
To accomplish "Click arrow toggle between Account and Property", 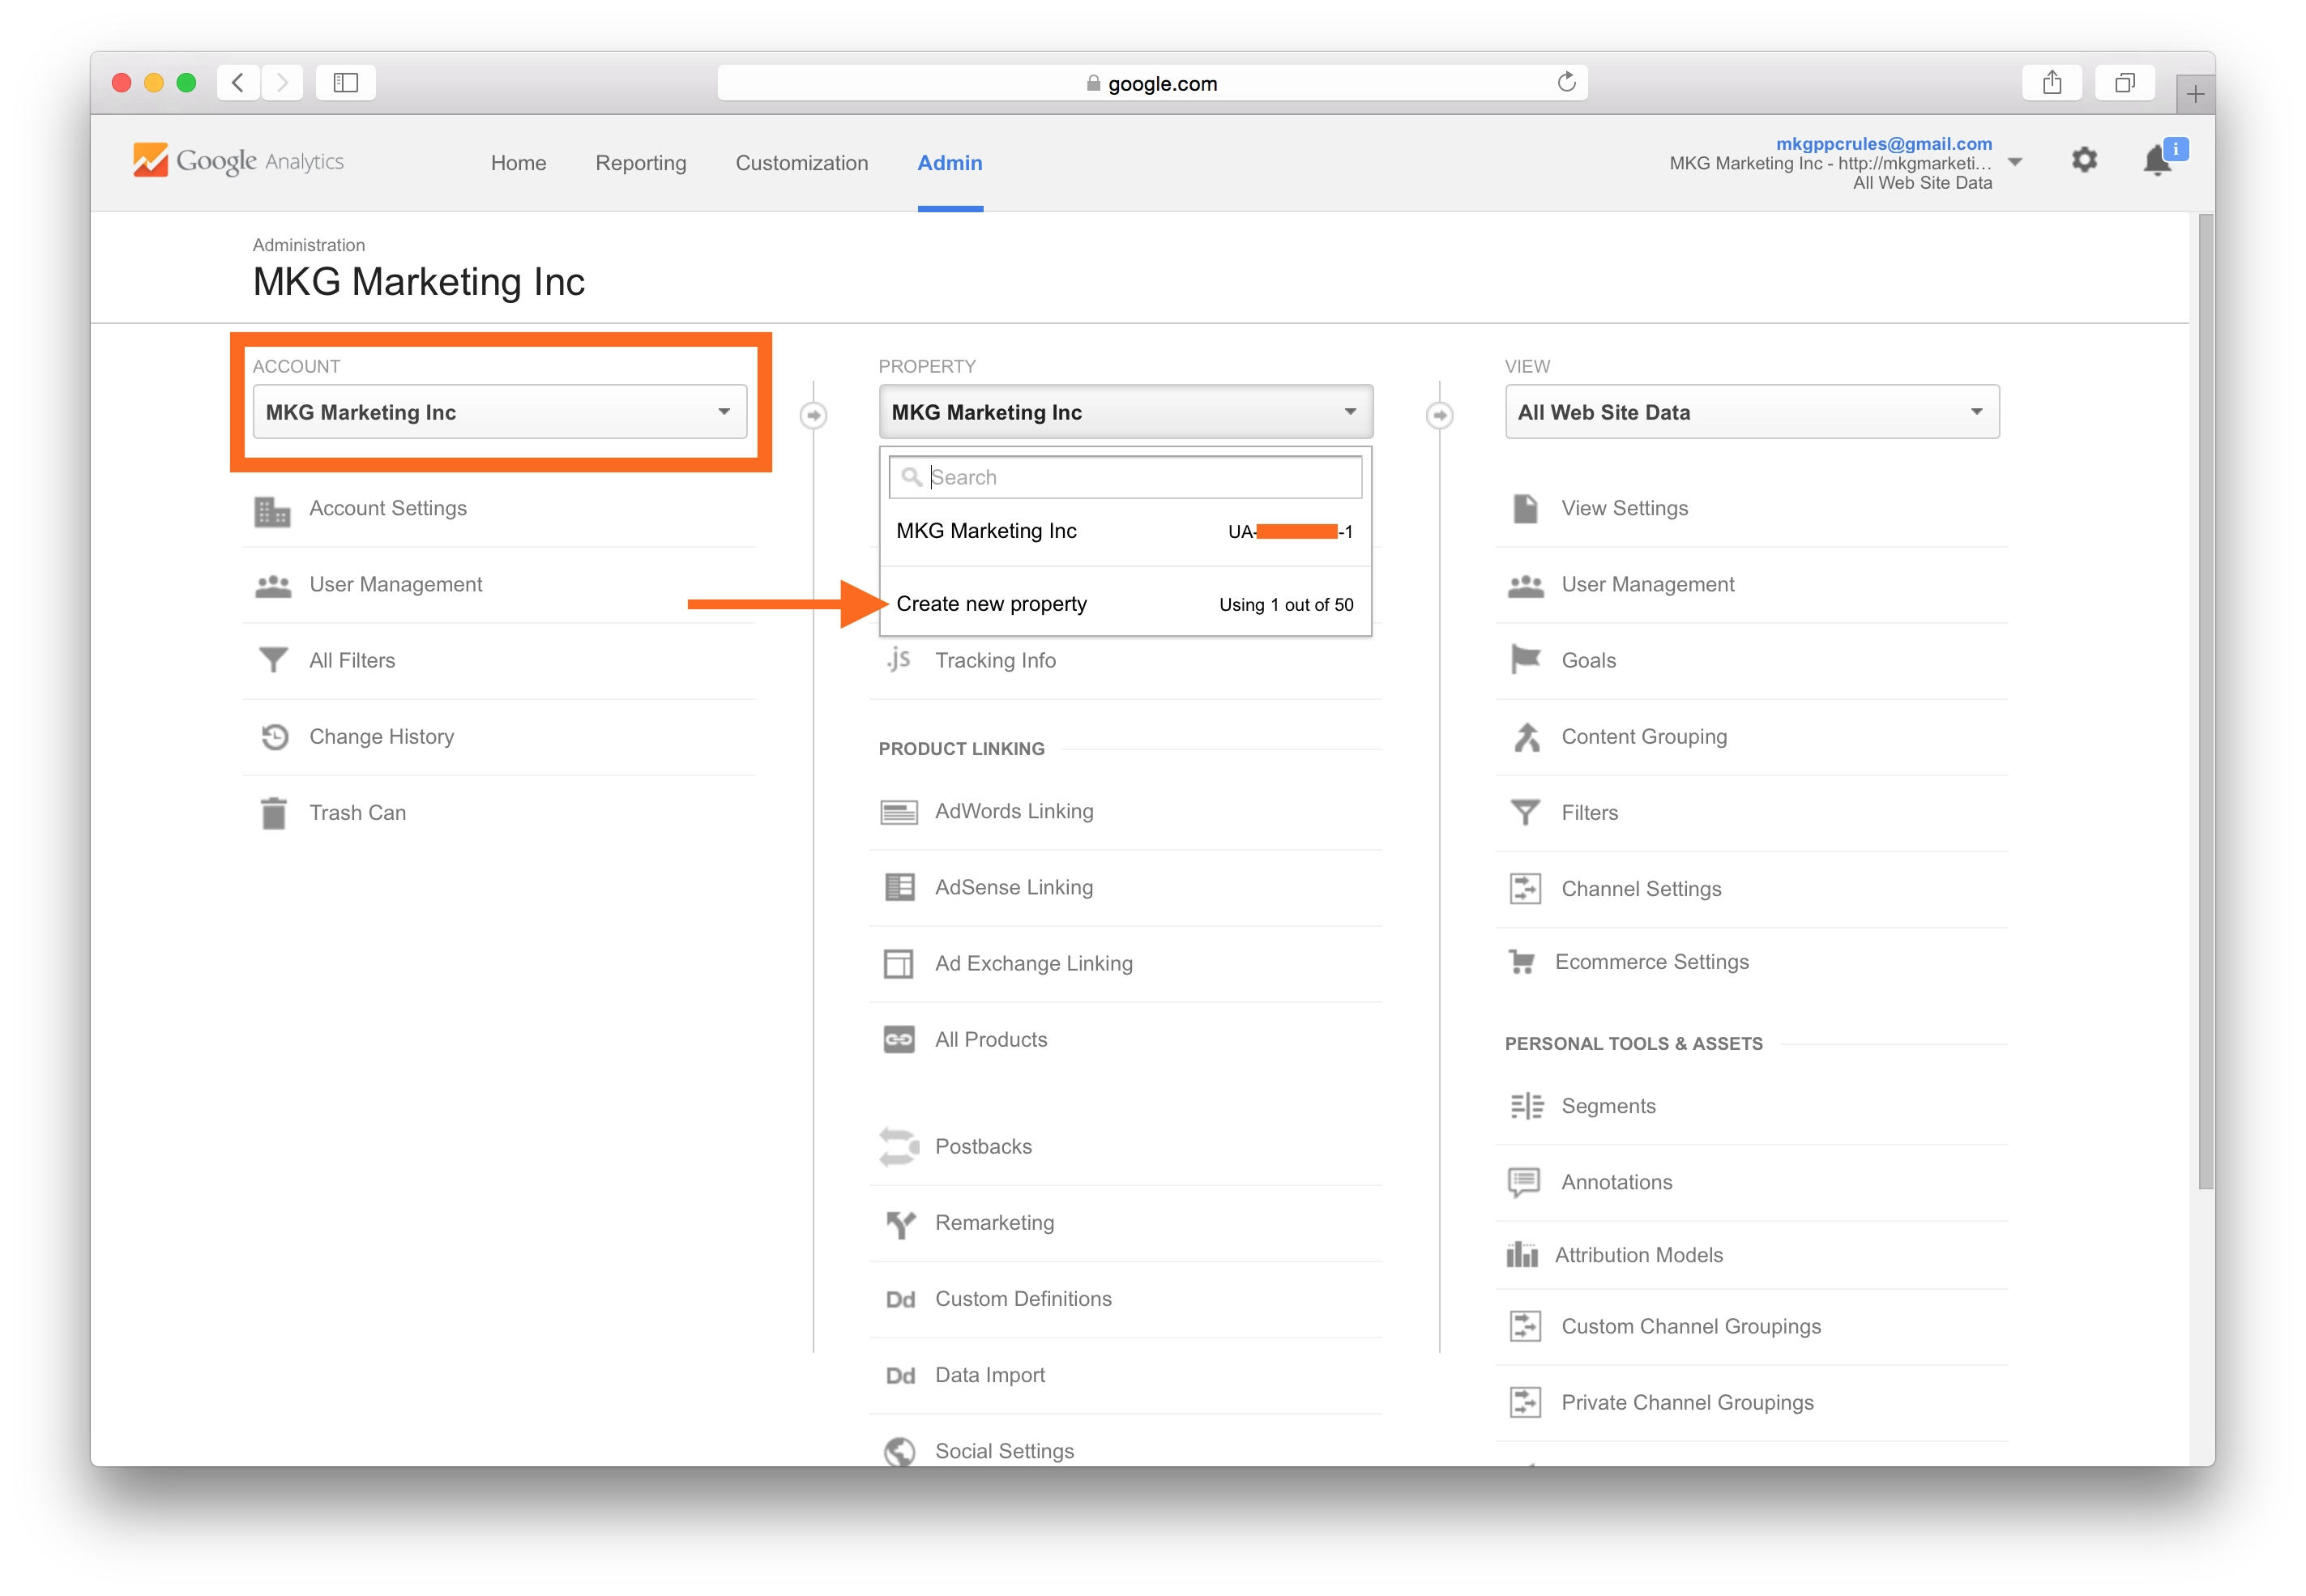I will point(814,414).
